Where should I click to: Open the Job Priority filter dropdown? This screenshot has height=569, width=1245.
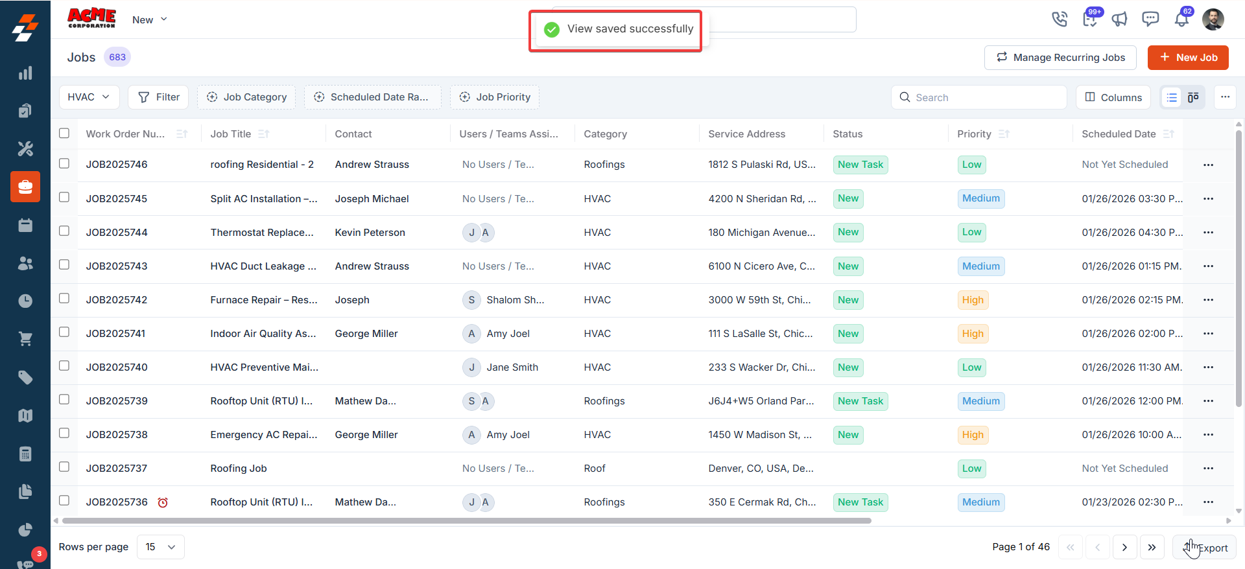[x=495, y=97]
